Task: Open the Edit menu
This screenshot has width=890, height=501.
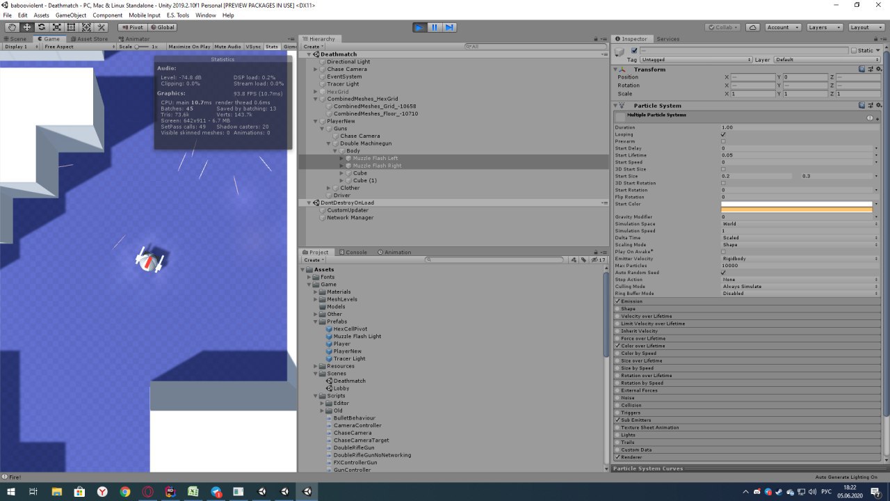Action: point(22,15)
